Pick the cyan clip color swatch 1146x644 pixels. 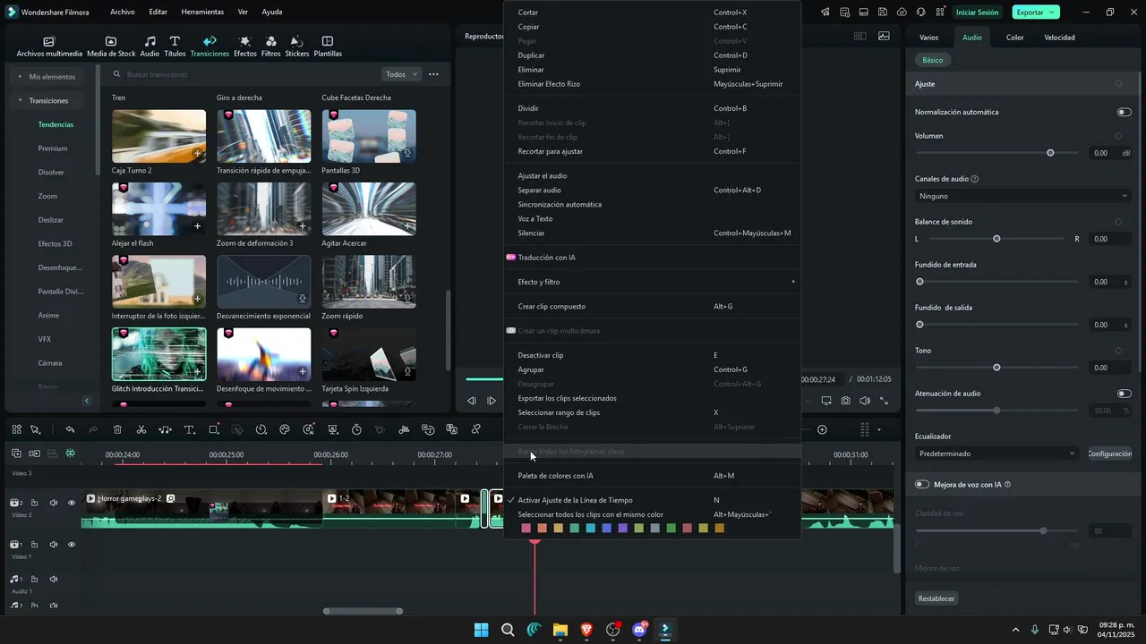click(x=591, y=528)
